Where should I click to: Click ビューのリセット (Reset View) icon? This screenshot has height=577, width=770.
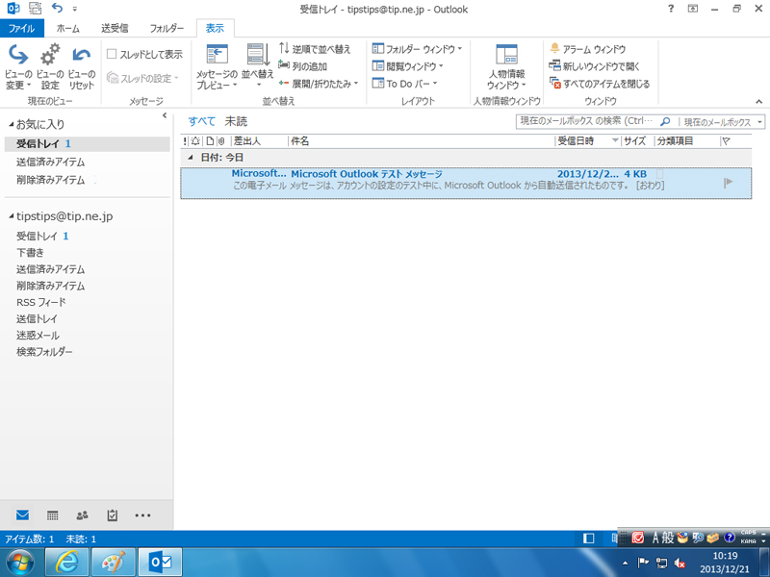point(81,66)
